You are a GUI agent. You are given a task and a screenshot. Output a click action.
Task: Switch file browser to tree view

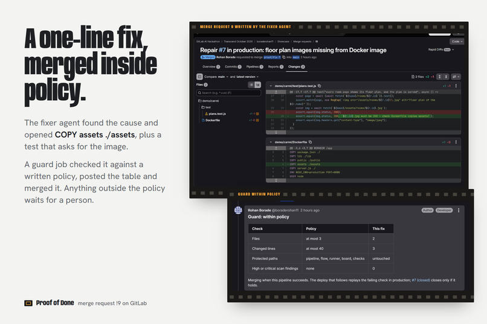pyautogui.click(x=257, y=84)
